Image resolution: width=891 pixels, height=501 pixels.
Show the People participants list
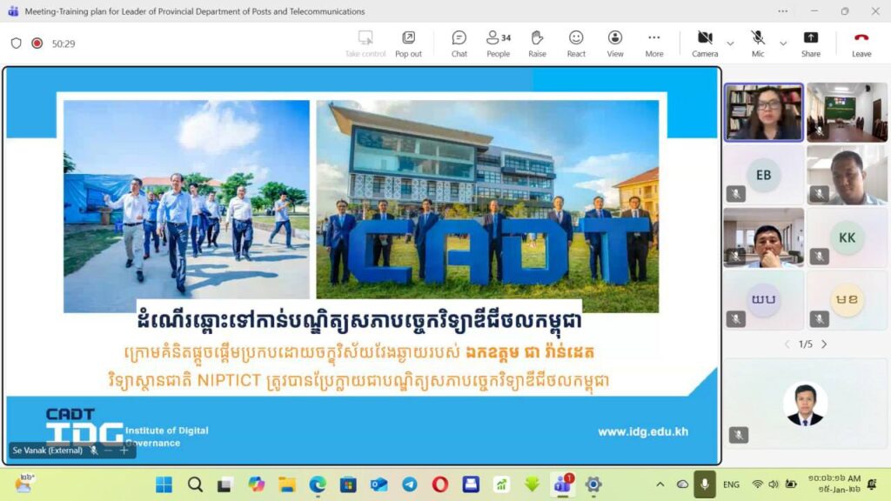click(498, 43)
